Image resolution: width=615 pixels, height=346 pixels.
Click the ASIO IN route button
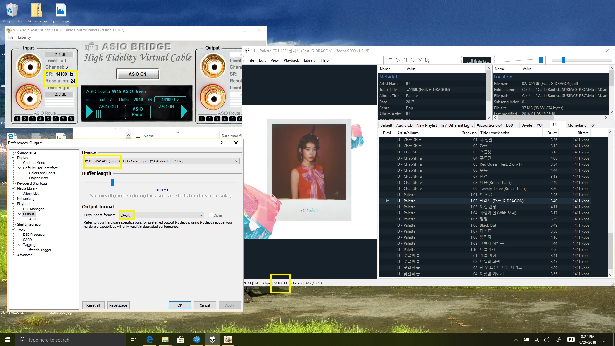[183, 111]
